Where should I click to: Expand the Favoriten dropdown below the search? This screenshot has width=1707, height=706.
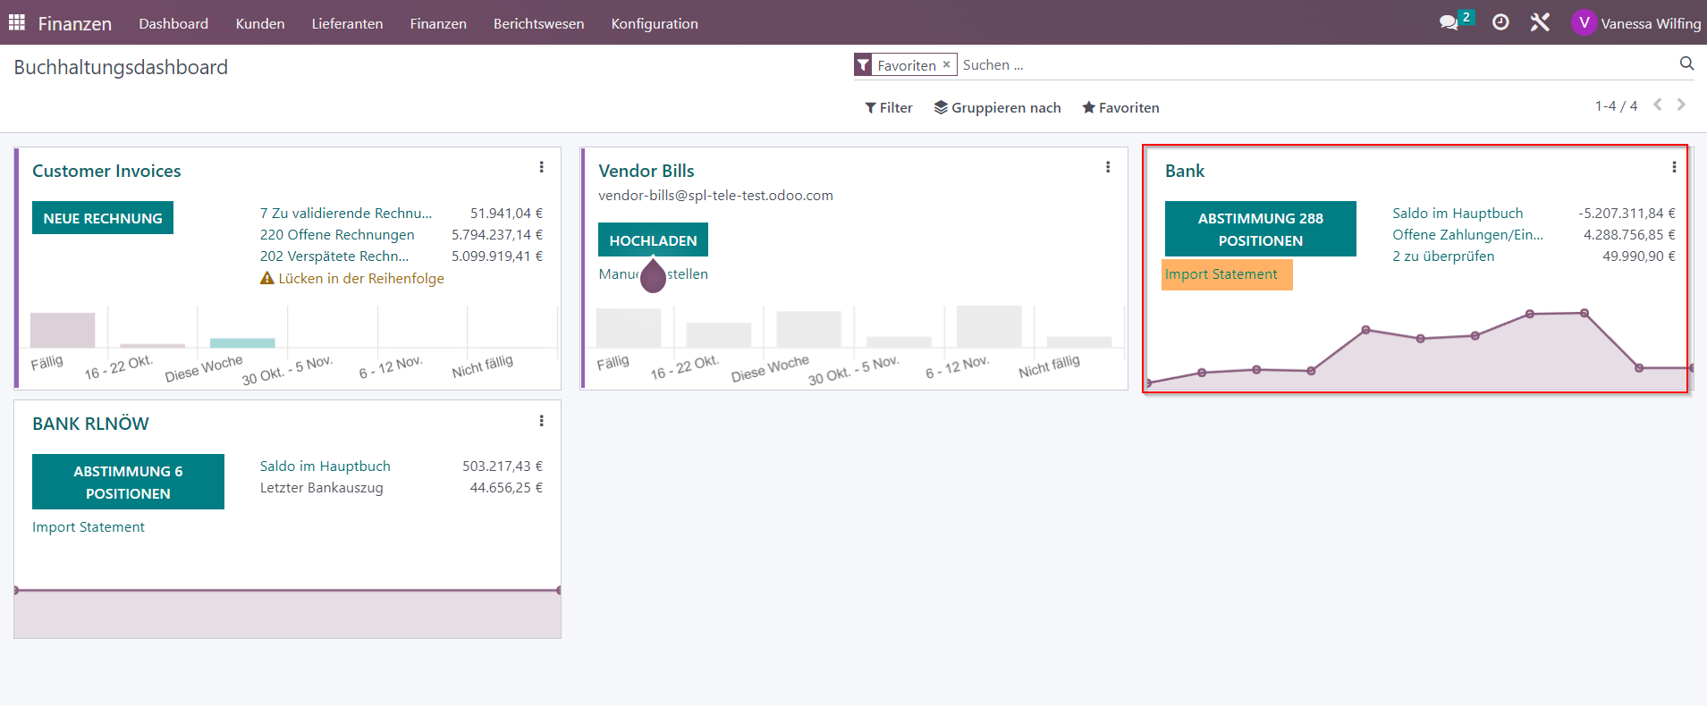[1120, 107]
